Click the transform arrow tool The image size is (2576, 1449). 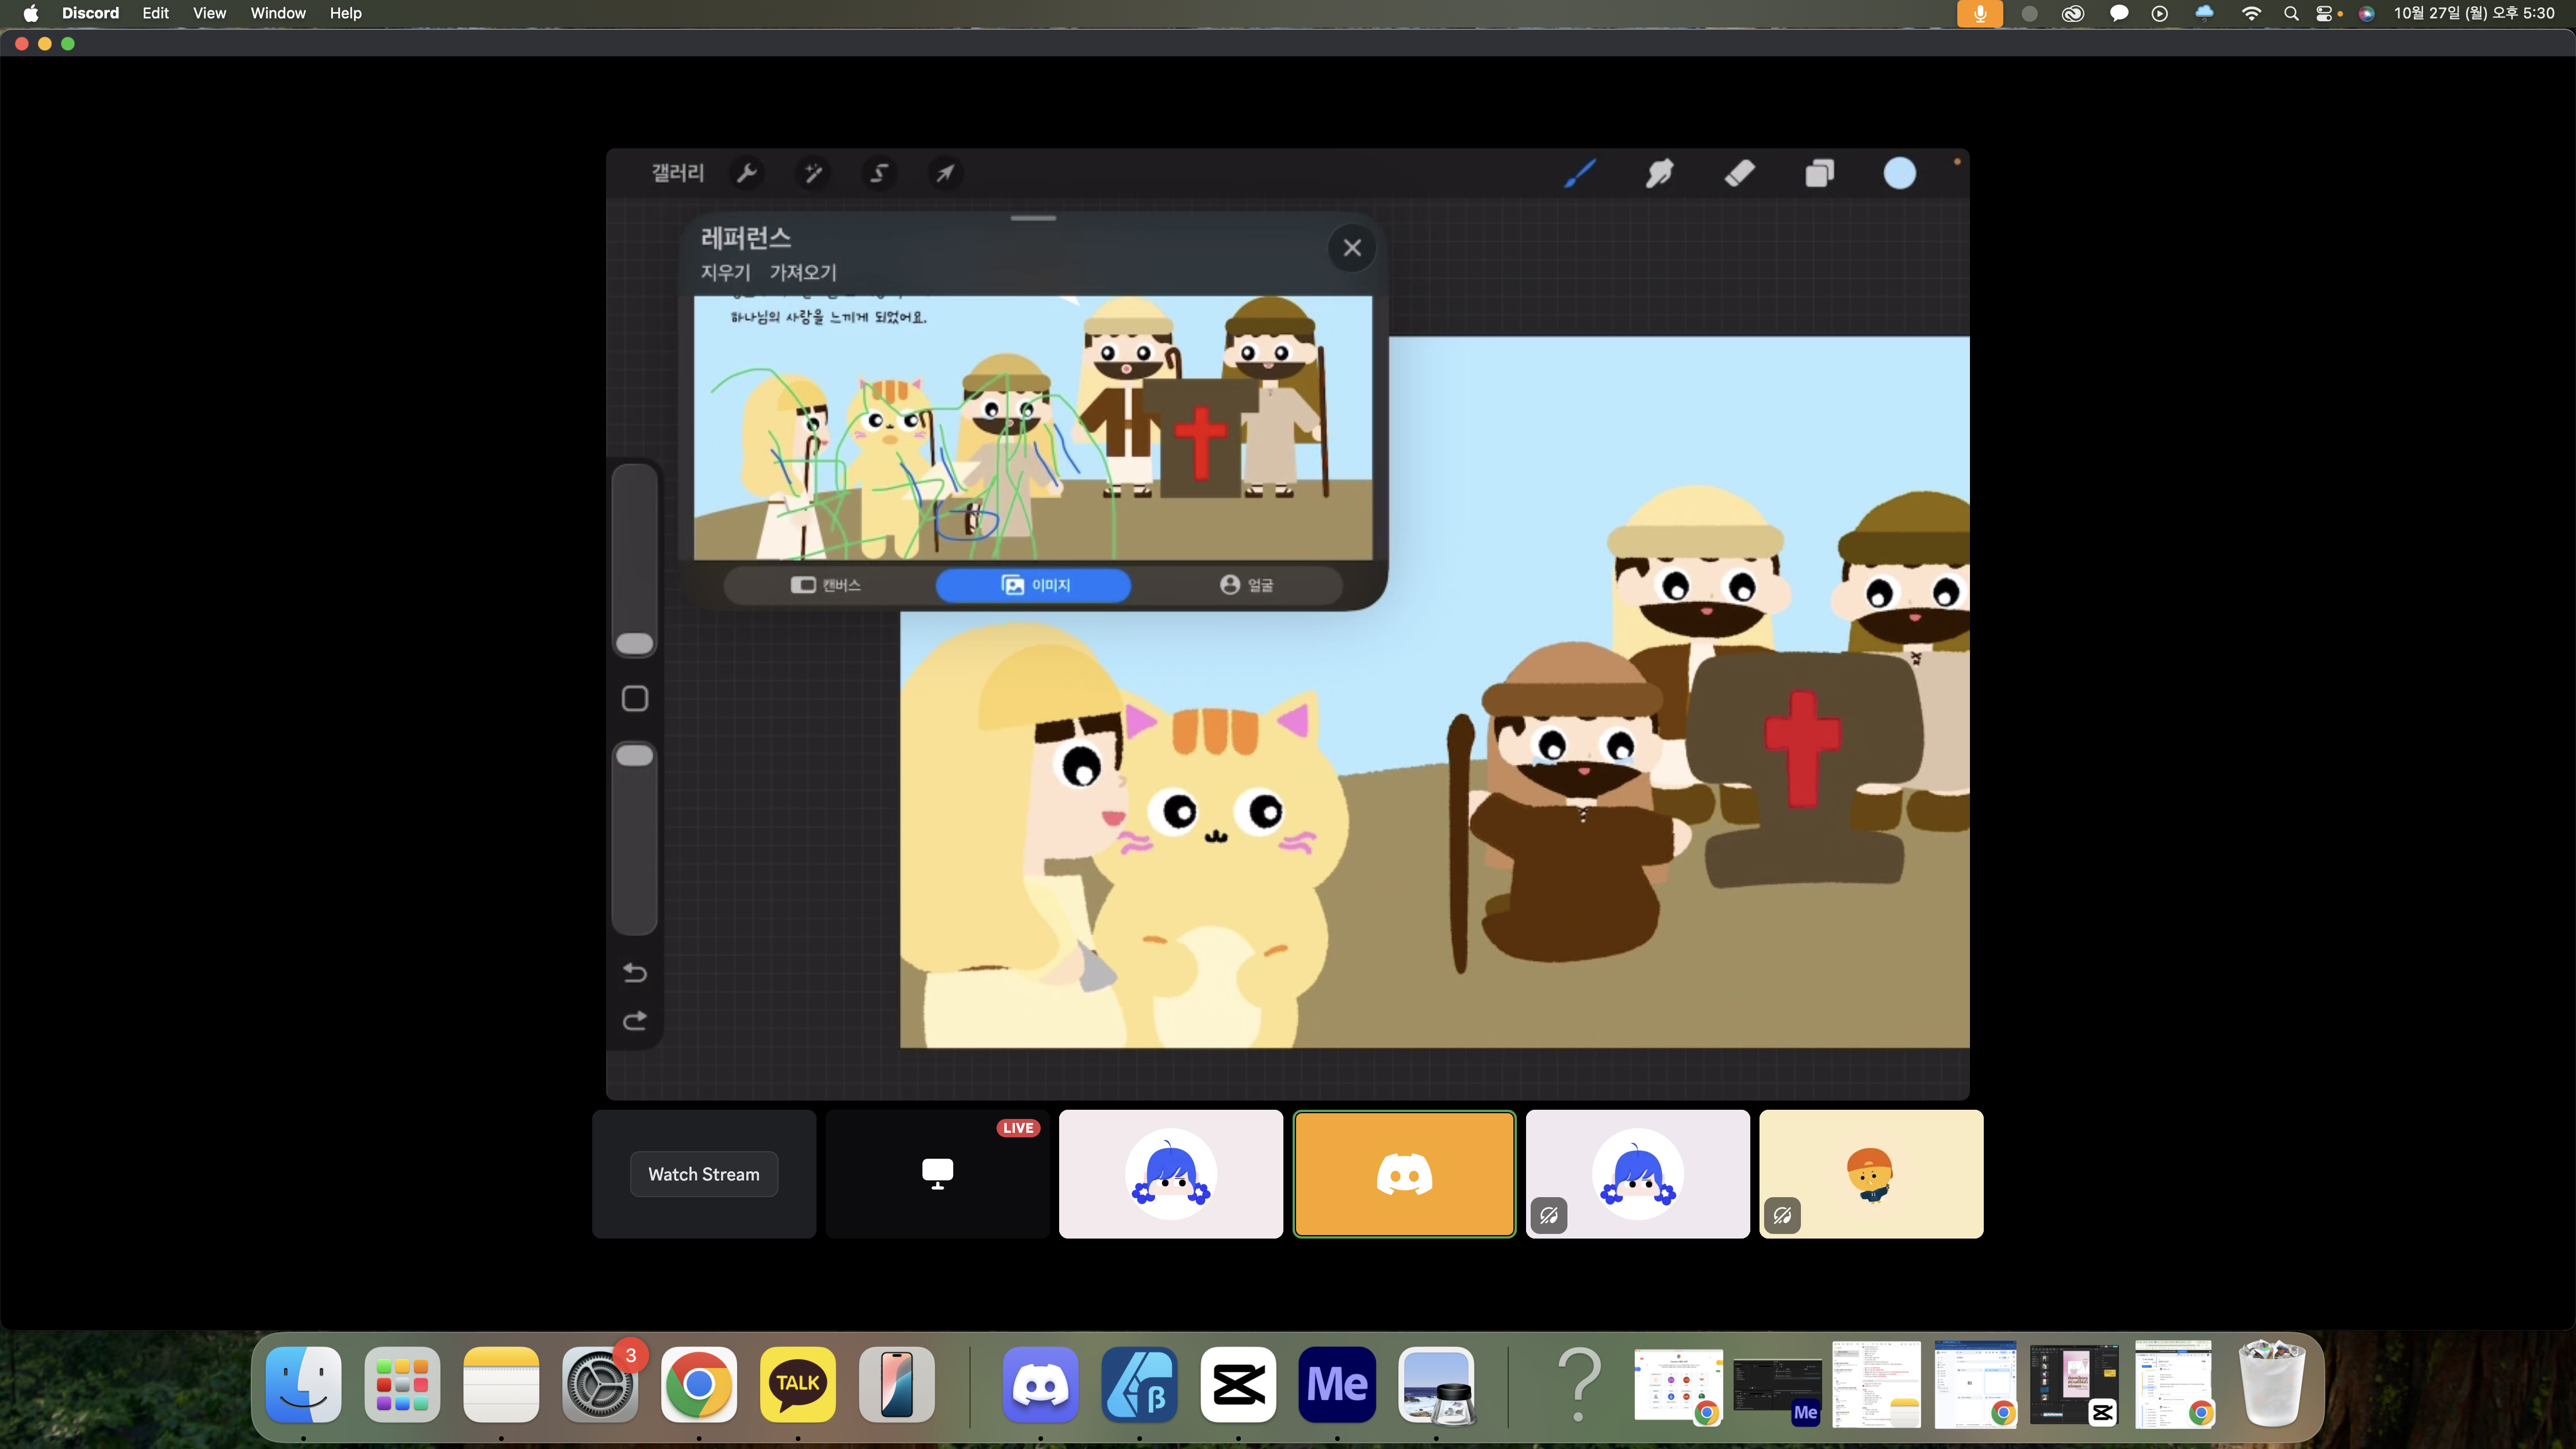coord(945,173)
